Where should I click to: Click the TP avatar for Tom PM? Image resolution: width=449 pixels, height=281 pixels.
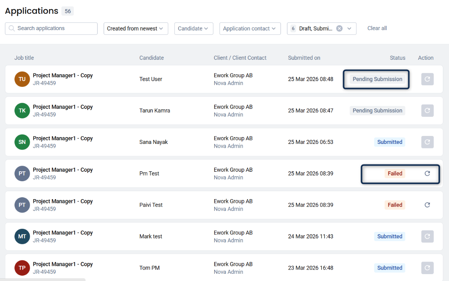tap(22, 268)
